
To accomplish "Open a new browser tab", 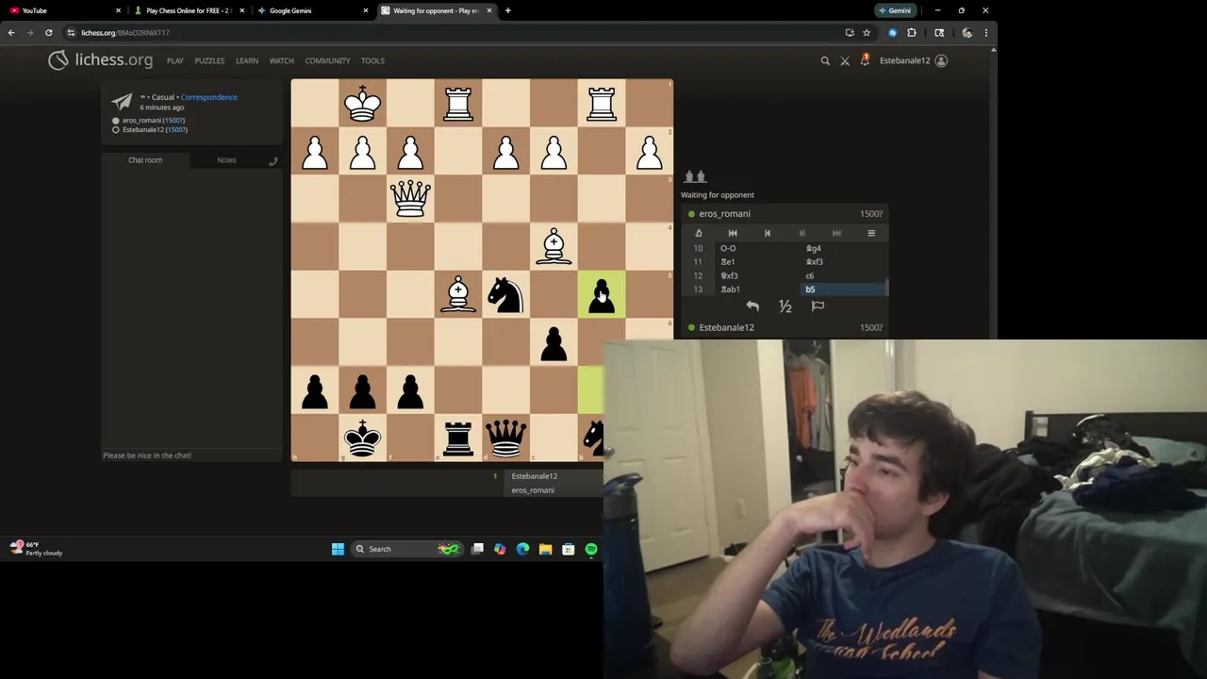I will (x=507, y=10).
